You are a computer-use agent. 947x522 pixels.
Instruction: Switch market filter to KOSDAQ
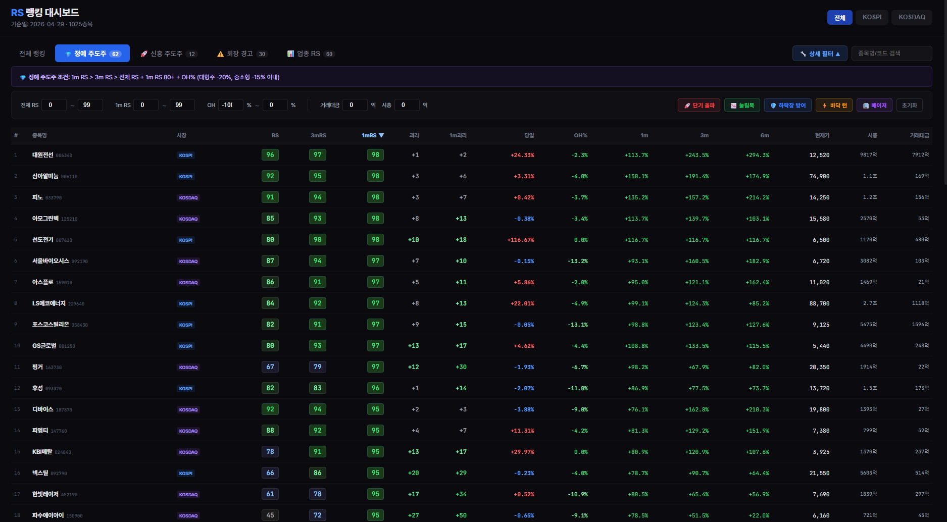coord(912,17)
